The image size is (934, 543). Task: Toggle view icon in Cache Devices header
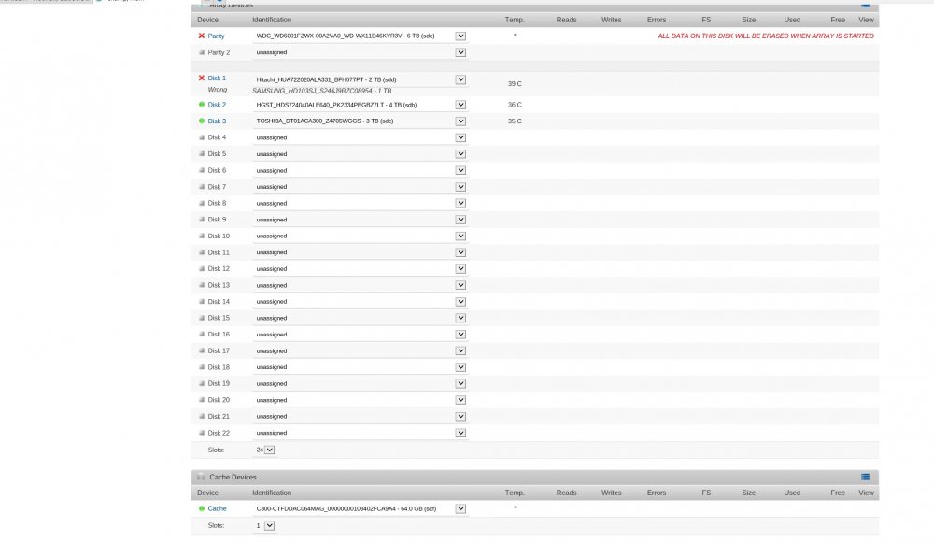(866, 477)
